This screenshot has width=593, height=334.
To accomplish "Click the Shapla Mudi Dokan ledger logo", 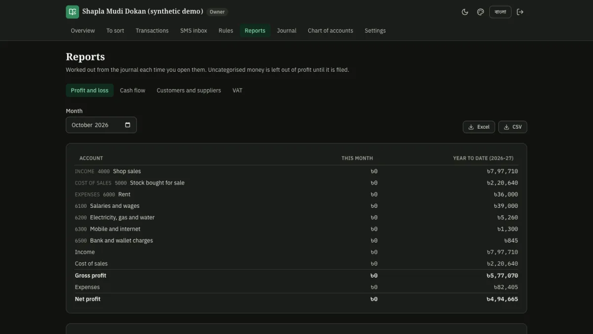I will (x=72, y=12).
